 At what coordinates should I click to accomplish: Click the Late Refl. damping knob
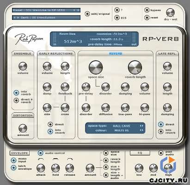coord(167,108)
